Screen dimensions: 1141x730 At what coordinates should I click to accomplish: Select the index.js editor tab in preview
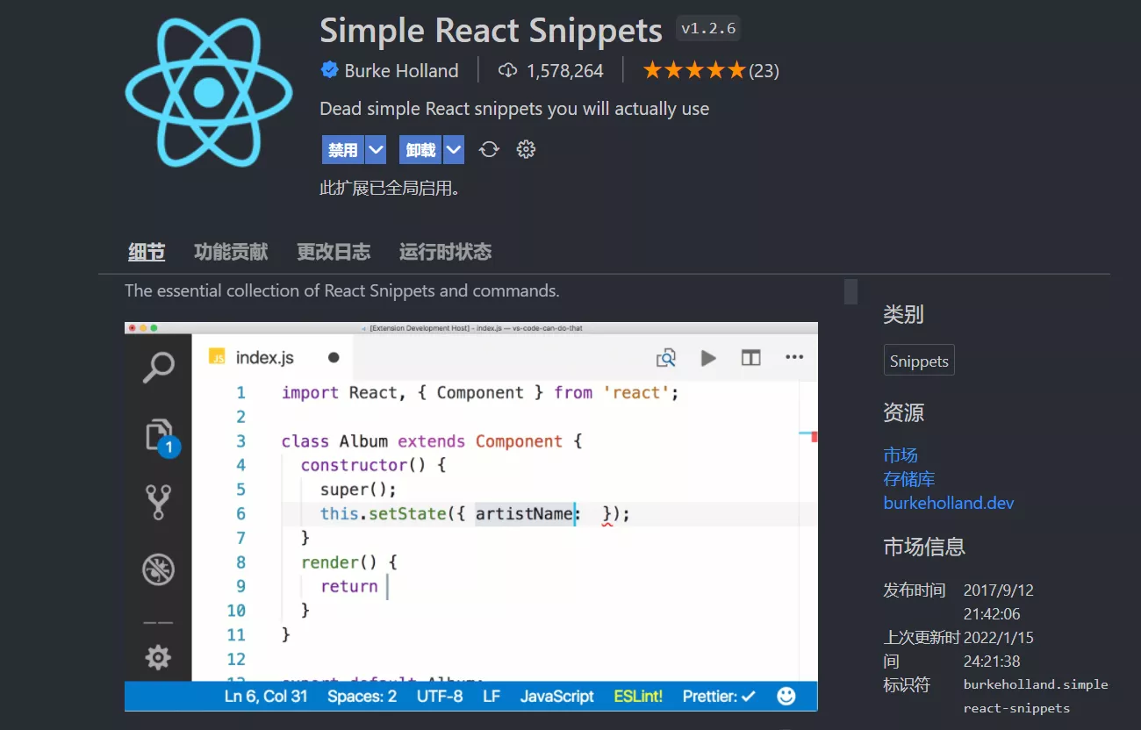[272, 358]
